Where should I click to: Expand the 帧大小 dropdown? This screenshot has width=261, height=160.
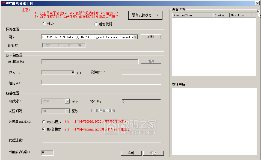click(67, 101)
